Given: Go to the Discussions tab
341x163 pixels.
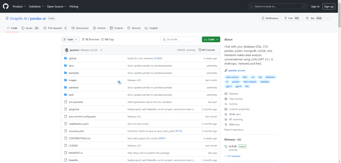Looking at the screenshot, I should (x=80, y=28).
